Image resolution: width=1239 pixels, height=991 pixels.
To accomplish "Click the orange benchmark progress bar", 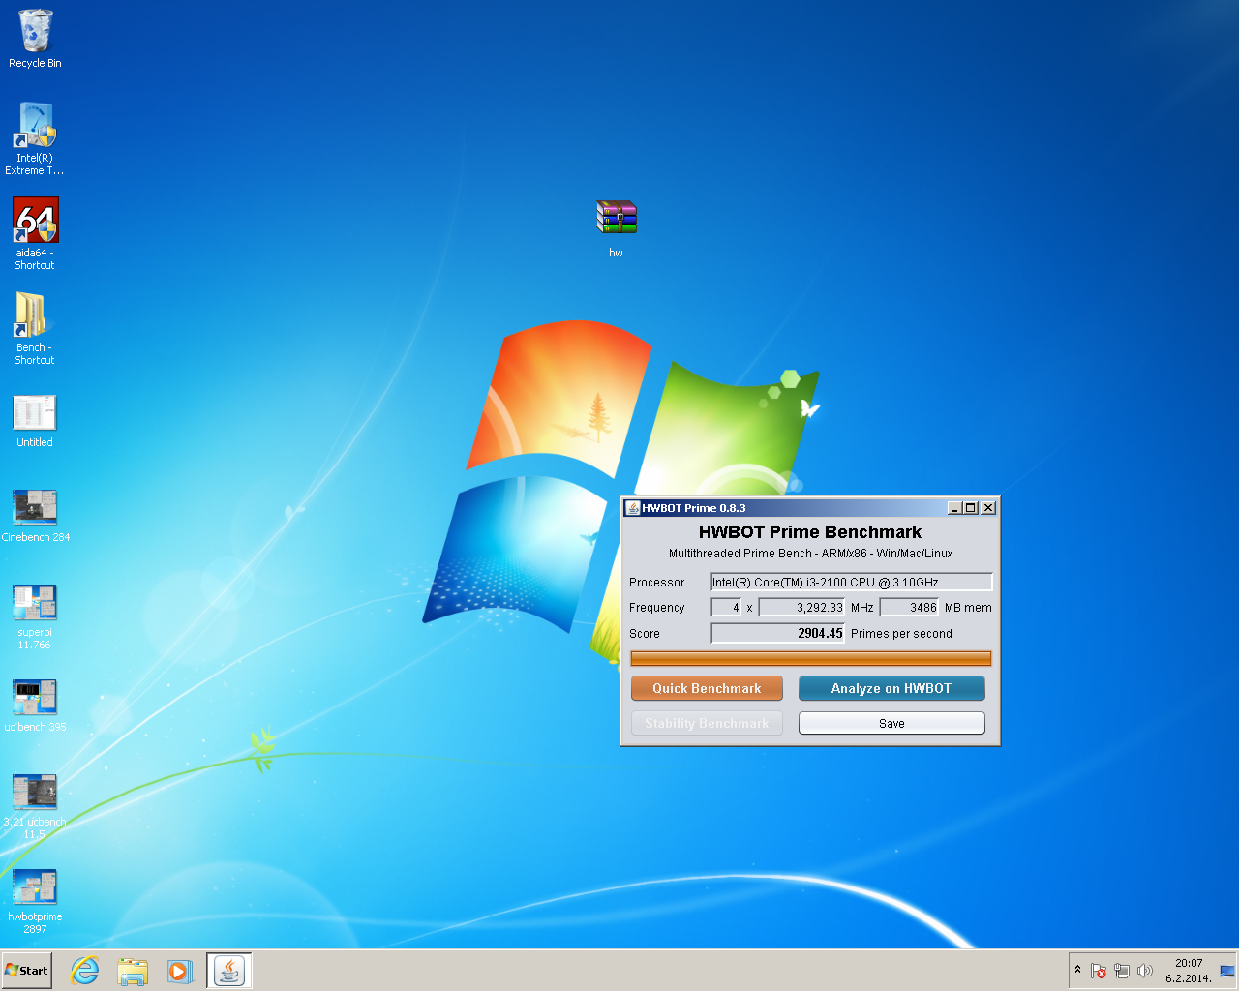I will click(x=811, y=659).
